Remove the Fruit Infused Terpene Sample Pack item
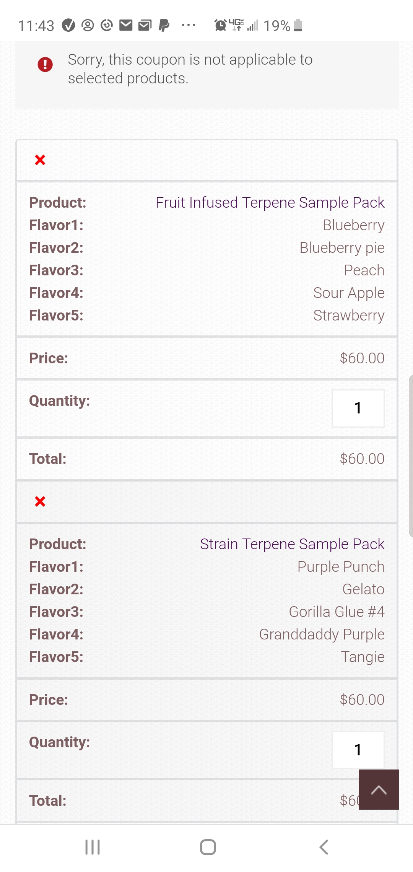413x872 pixels. (x=40, y=160)
